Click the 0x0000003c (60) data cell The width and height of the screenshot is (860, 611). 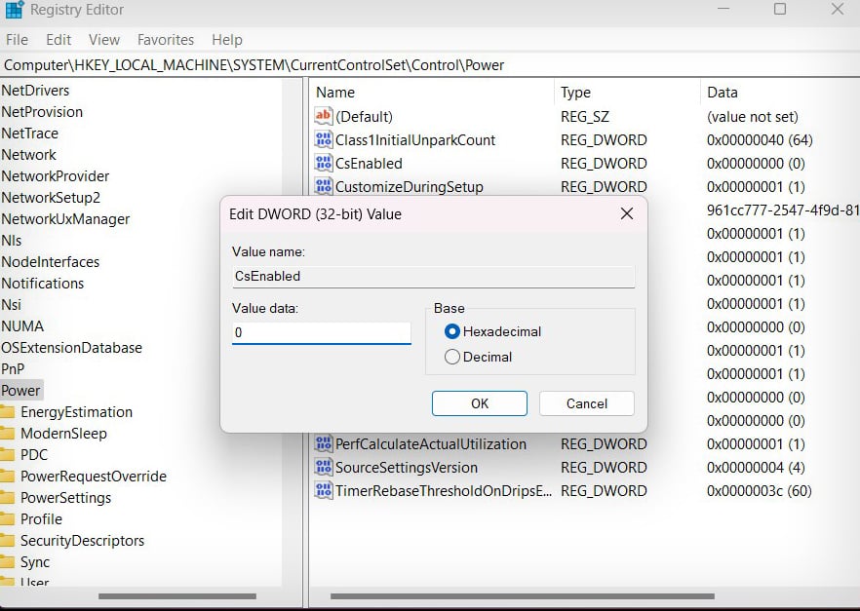click(x=759, y=490)
